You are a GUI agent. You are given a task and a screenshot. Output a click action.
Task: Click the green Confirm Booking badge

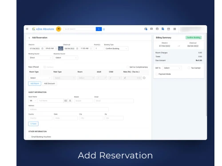(194, 38)
